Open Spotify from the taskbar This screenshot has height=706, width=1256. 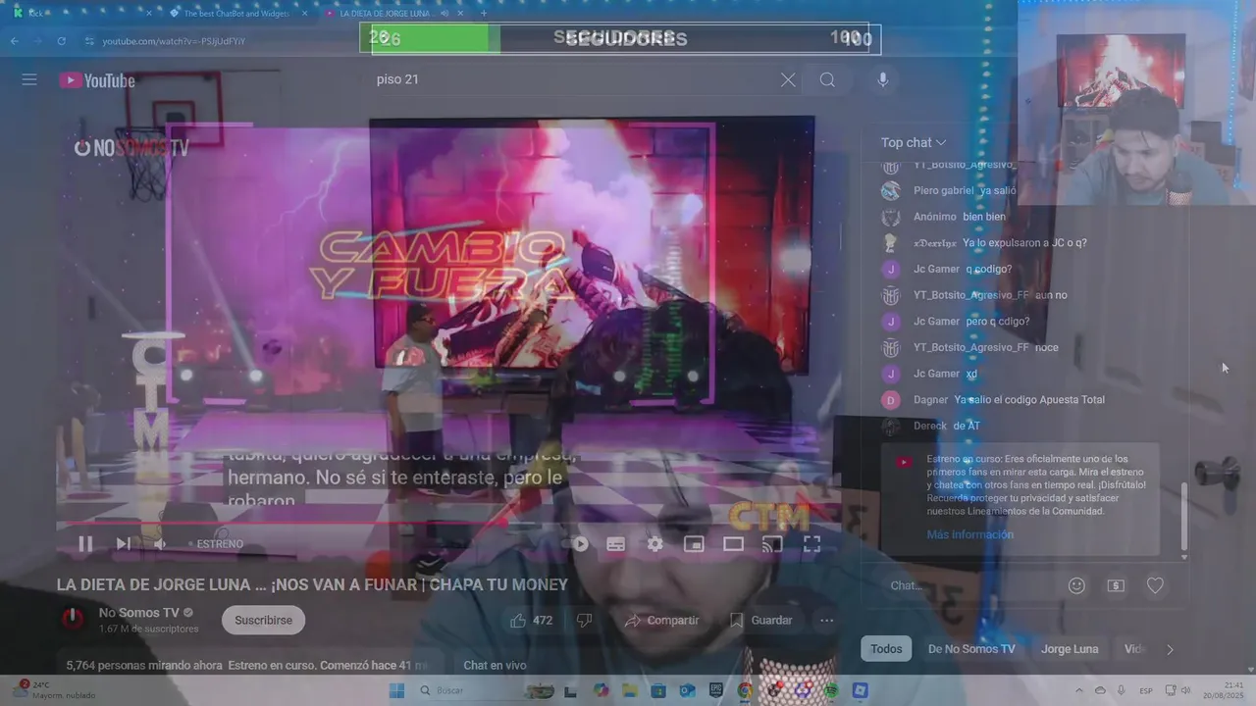coord(831,690)
